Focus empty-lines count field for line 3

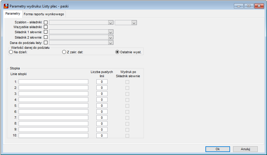click(102, 94)
